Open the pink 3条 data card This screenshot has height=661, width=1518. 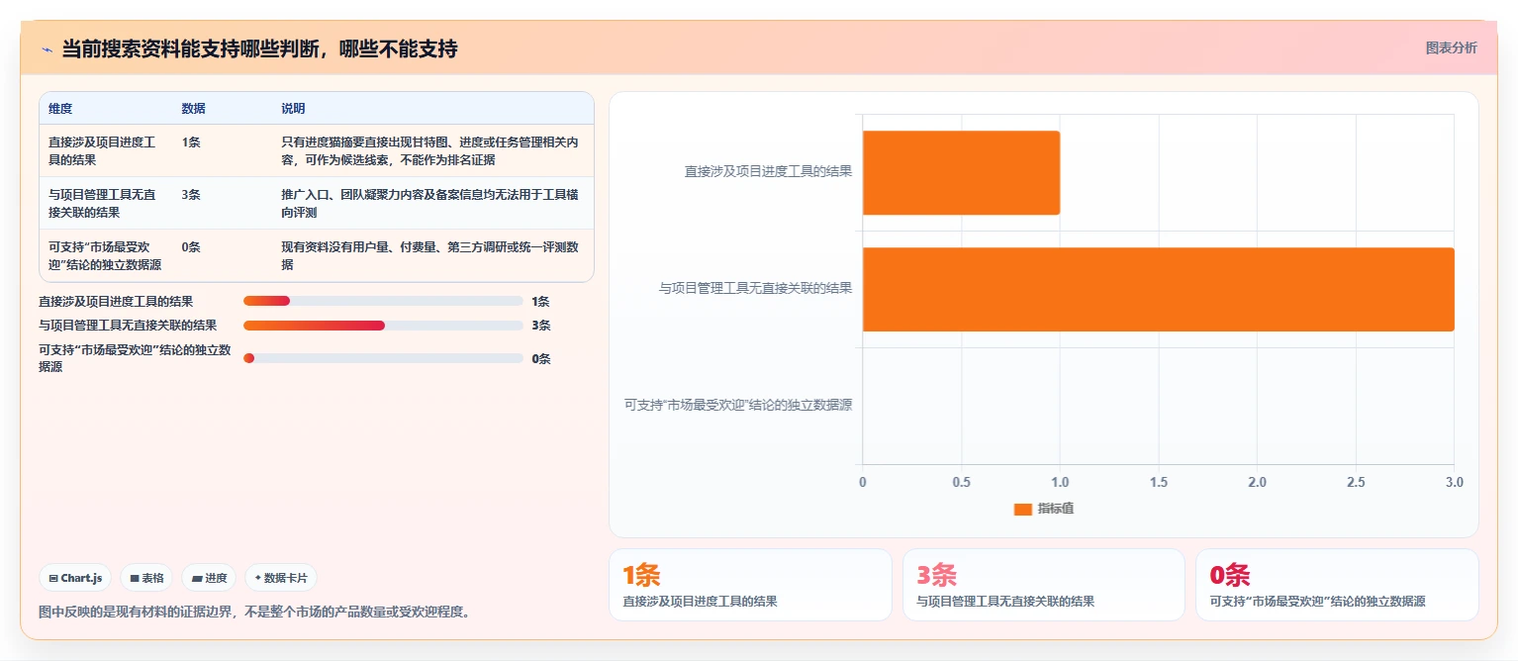(1044, 585)
